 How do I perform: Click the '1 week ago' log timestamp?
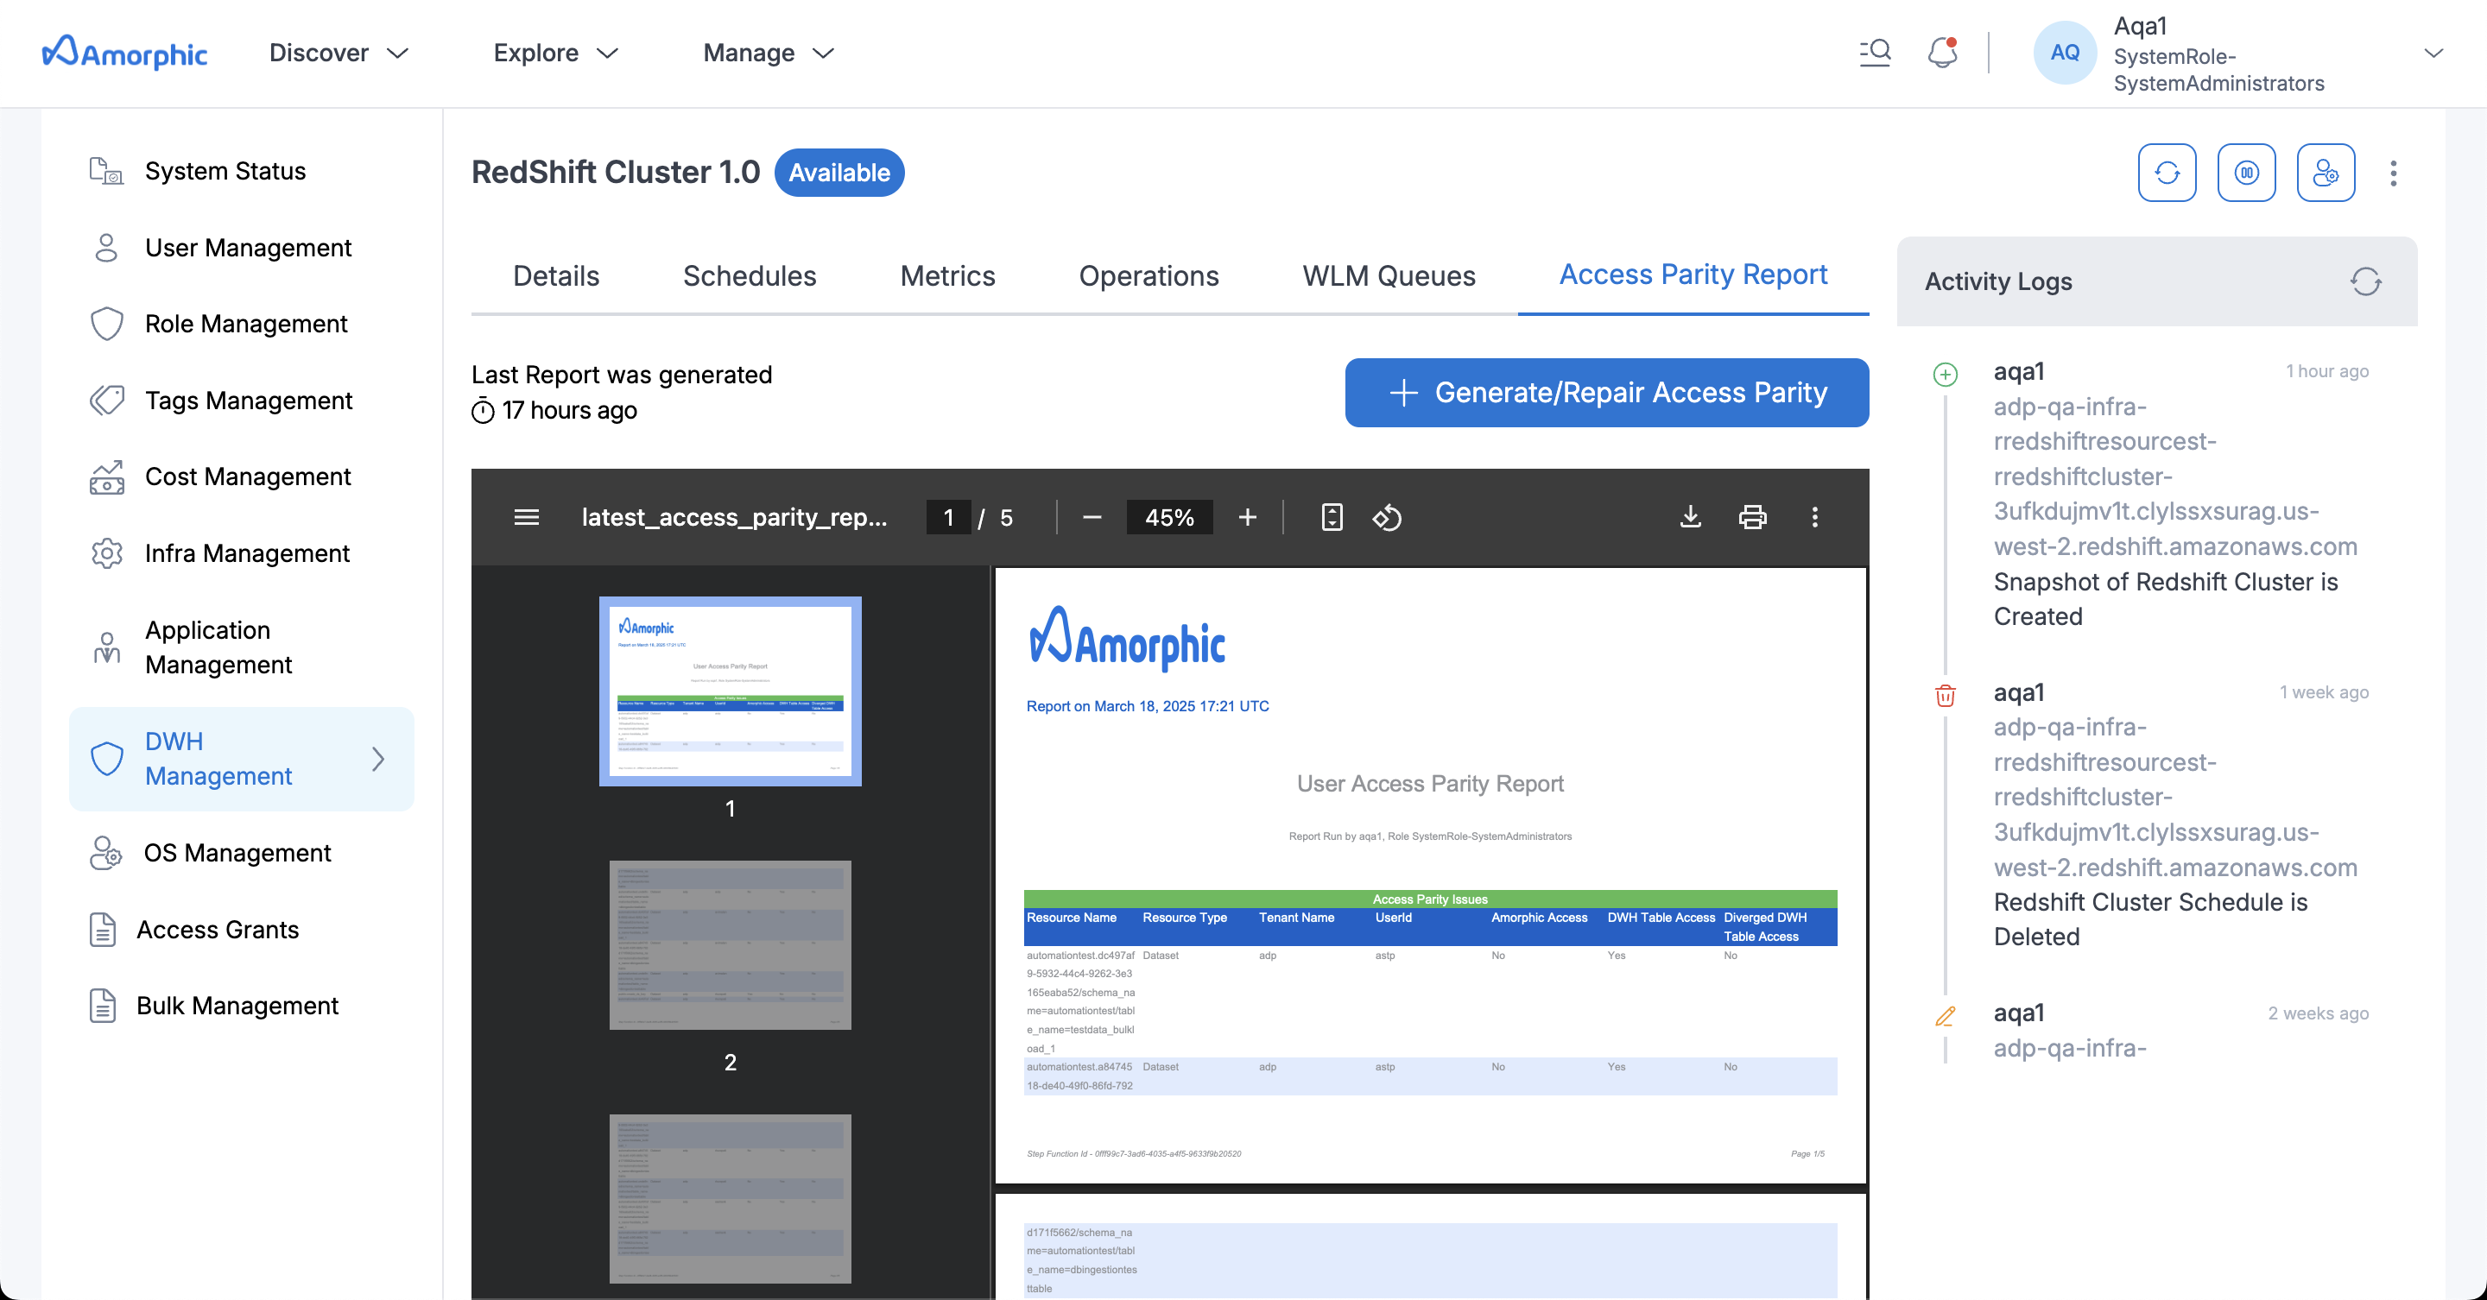tap(2324, 693)
